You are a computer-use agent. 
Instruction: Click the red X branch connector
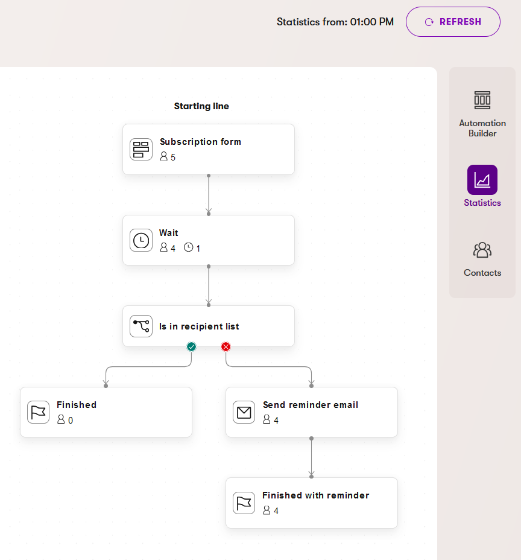pyautogui.click(x=226, y=346)
